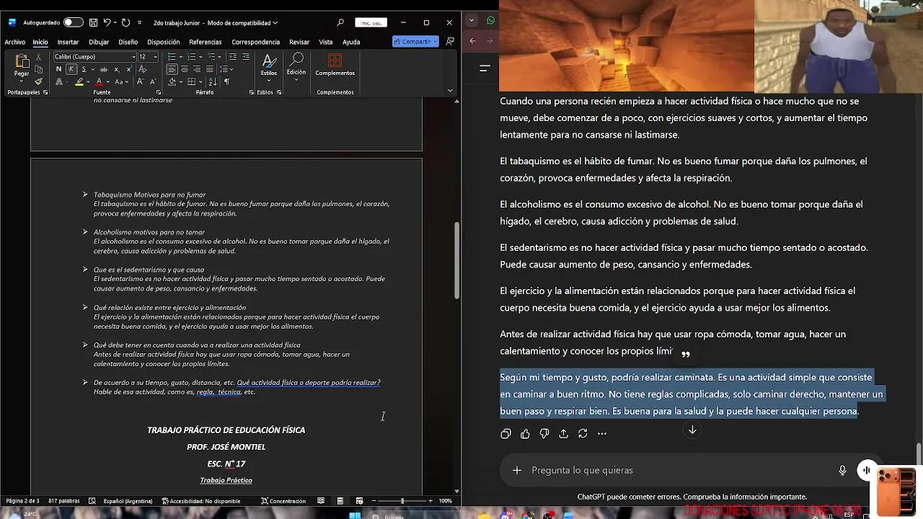This screenshot has height=519, width=923.
Task: Toggle left paragraph alignment
Action: click(172, 69)
